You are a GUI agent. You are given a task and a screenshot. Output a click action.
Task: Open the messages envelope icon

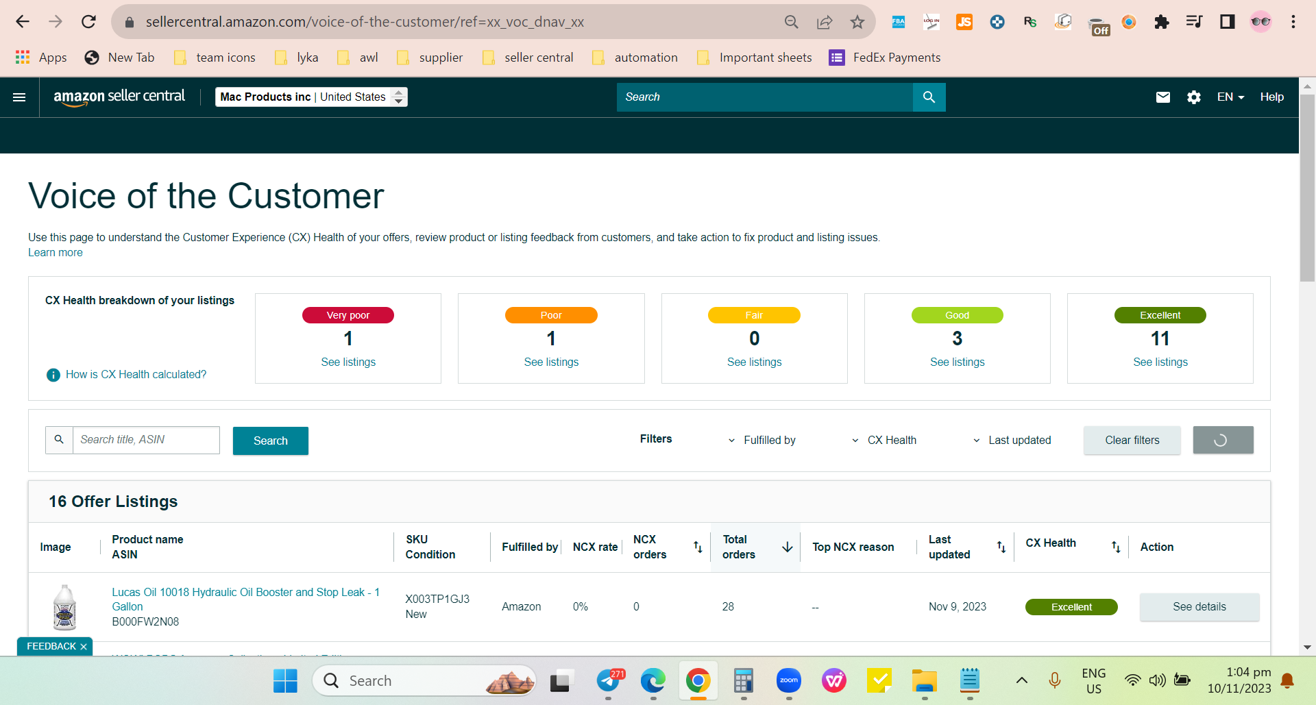1163,97
